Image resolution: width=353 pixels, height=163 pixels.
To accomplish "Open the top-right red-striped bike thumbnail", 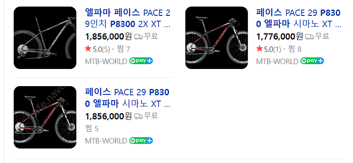I will pos(217,38).
